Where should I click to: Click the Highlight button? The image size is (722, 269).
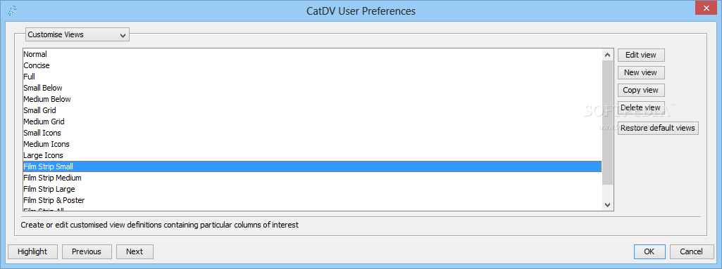[32, 251]
